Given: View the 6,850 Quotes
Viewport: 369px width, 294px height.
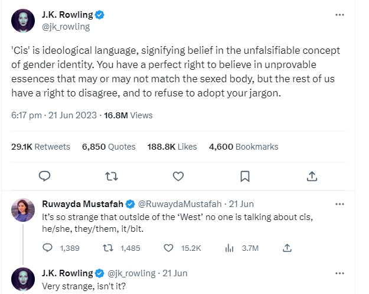Looking at the screenshot, I should coord(109,147).
